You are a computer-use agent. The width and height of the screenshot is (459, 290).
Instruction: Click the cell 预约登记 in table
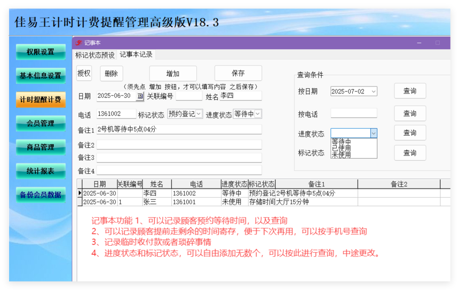[262, 193]
